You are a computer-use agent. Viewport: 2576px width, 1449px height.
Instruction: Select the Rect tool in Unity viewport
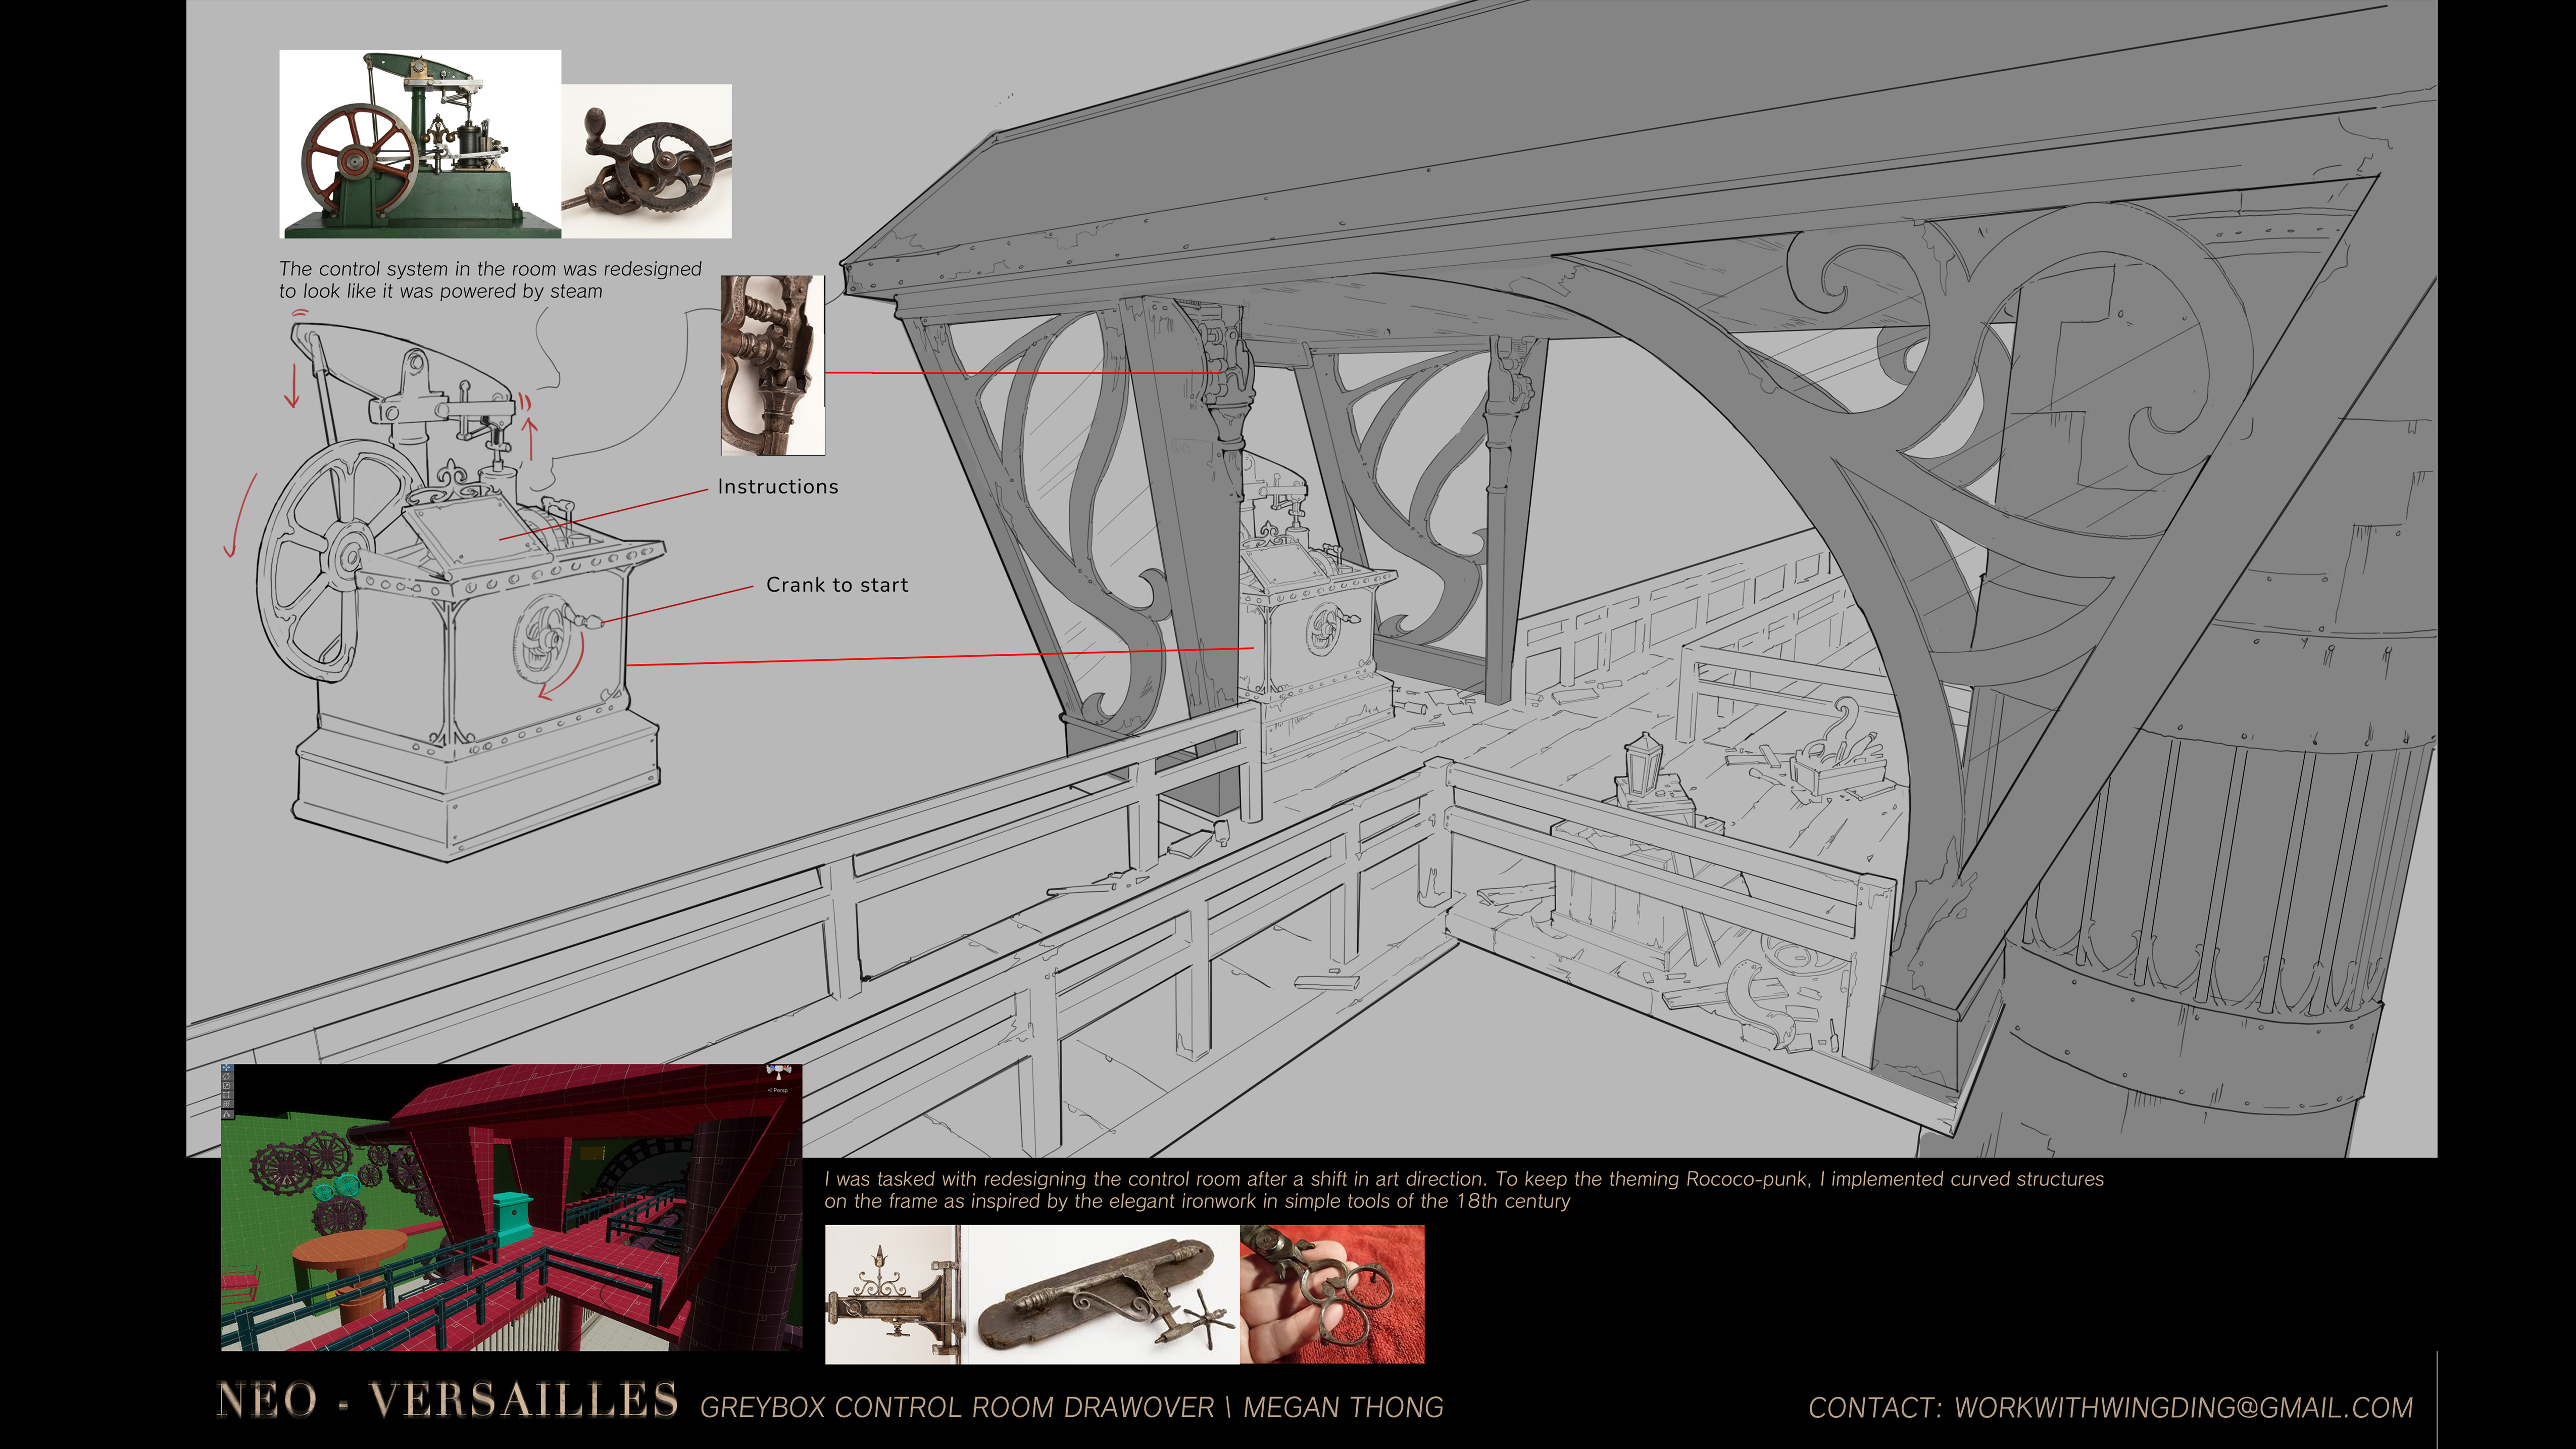tap(227, 1095)
